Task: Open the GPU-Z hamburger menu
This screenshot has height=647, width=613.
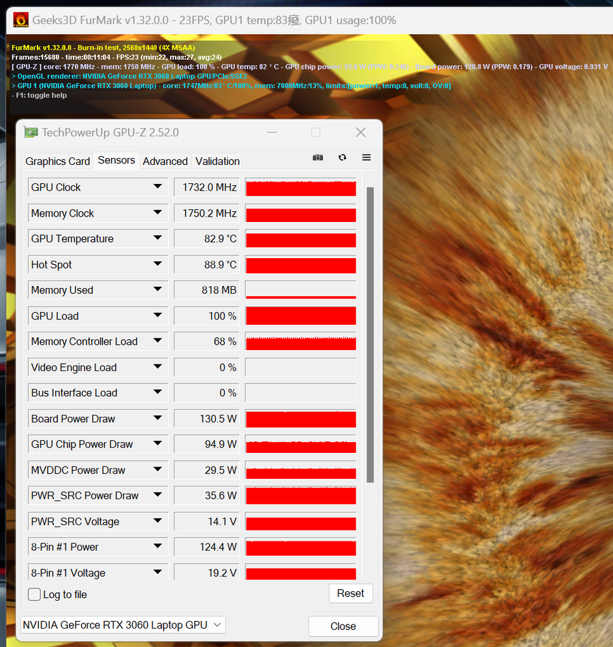Action: 366,157
